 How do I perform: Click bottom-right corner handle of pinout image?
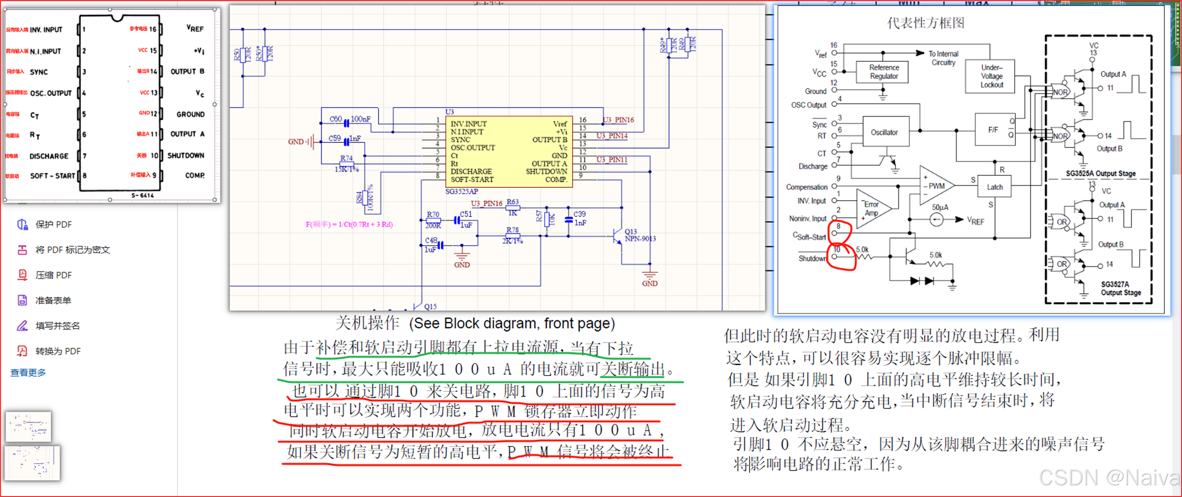pyautogui.click(x=214, y=200)
